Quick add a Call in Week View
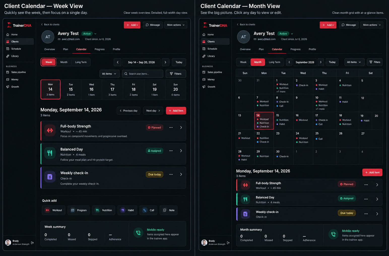Image resolution: width=389 pixels, height=256 pixels. [148, 210]
